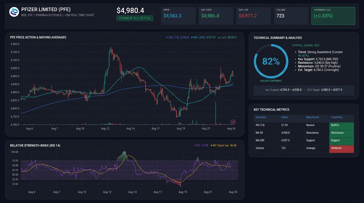
Task: Click the PFIZER LIMITED (PFE) title
Action: coord(46,10)
